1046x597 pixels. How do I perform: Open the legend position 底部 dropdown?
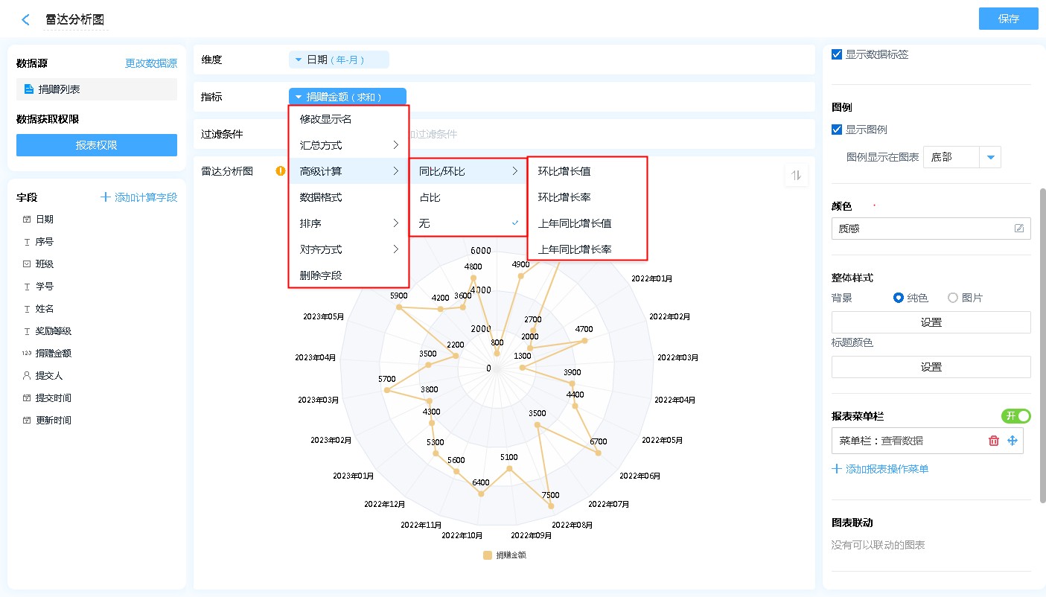[x=990, y=157]
